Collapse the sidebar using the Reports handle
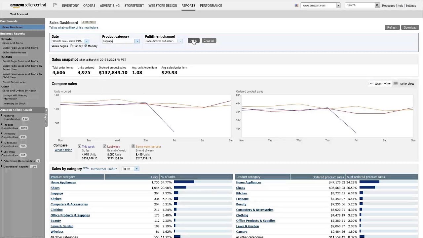Screen dimensions: 423x238 [46, 117]
